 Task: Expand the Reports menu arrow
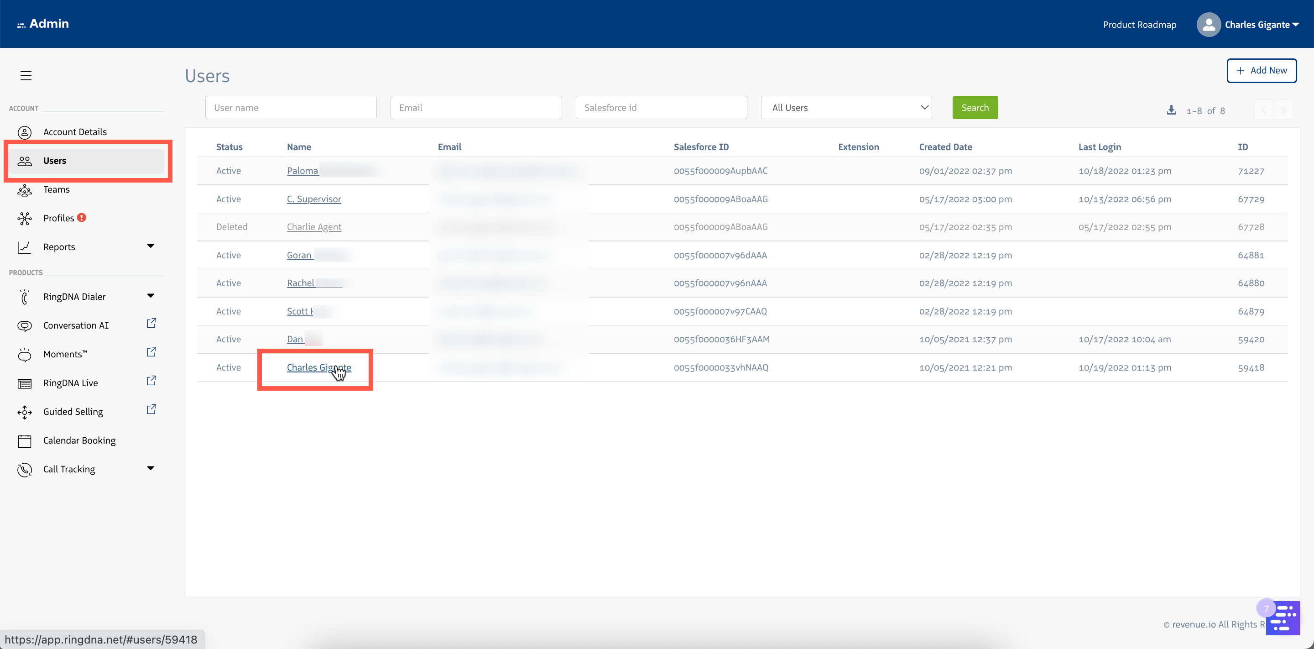(151, 246)
